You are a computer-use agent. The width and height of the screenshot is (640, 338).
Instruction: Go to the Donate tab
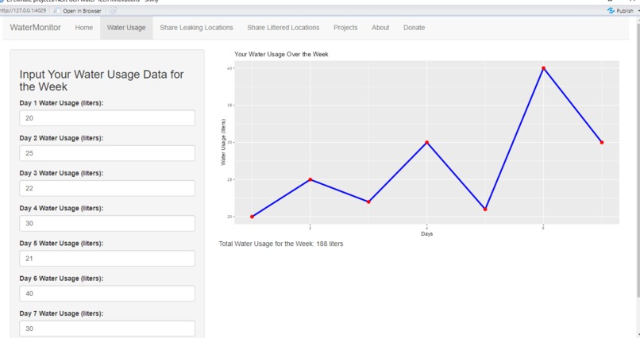[414, 28]
